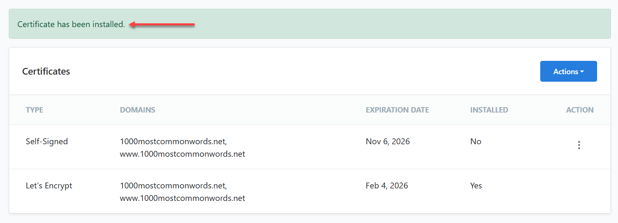Select the Let's Encrypt certificate type cell
This screenshot has height=223, width=618.
tap(49, 185)
